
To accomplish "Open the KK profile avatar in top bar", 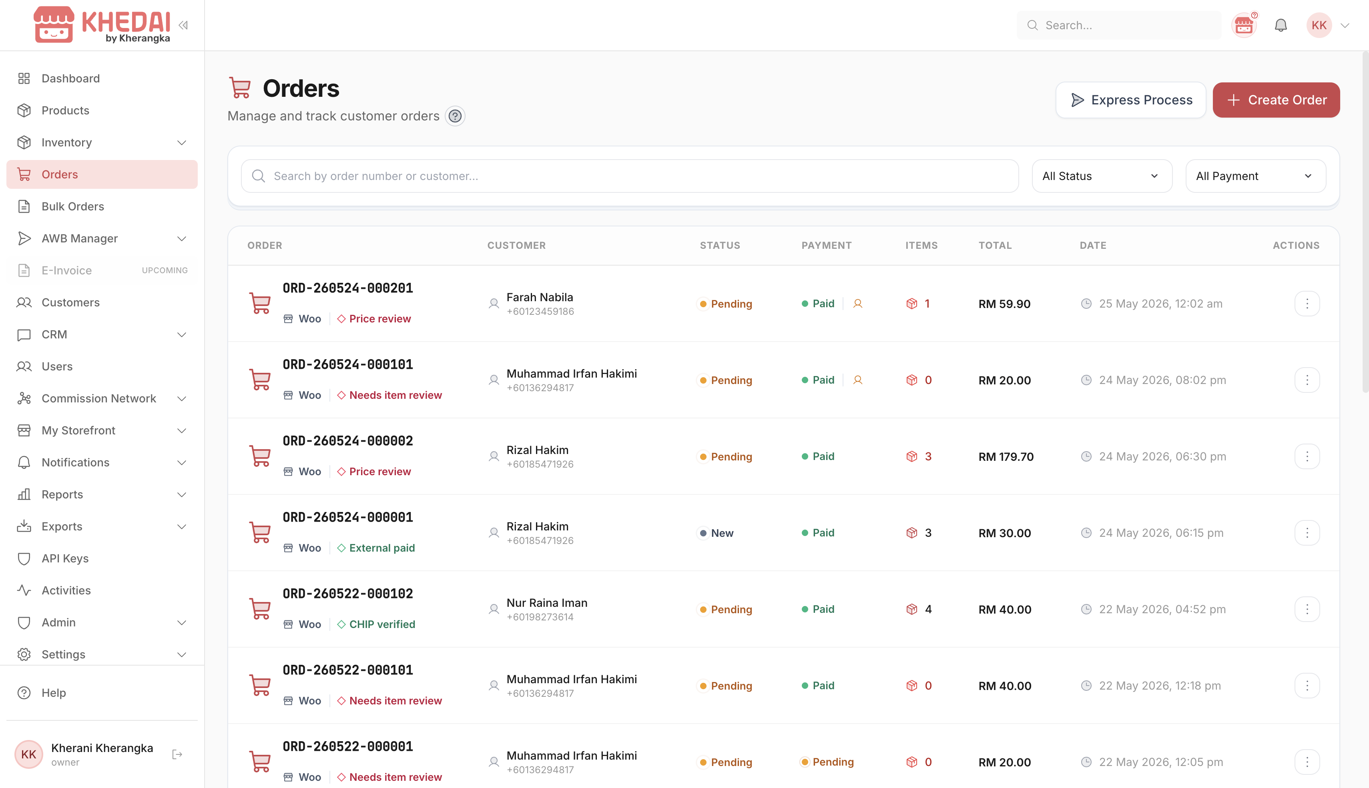I will point(1319,26).
